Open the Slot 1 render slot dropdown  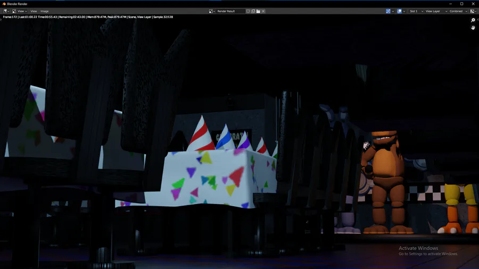tap(416, 11)
